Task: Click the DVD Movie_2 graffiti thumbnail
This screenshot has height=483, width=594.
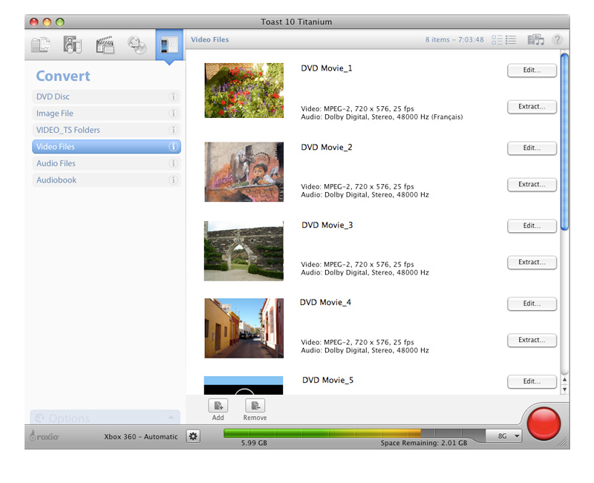Action: point(244,172)
